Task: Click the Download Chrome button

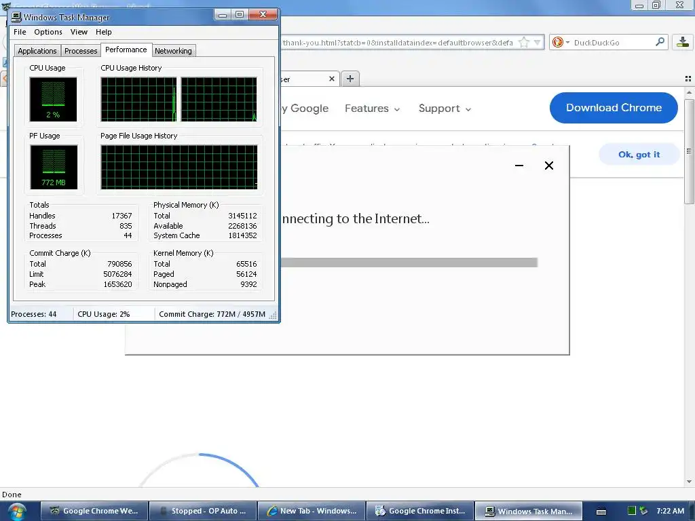Action: click(614, 108)
